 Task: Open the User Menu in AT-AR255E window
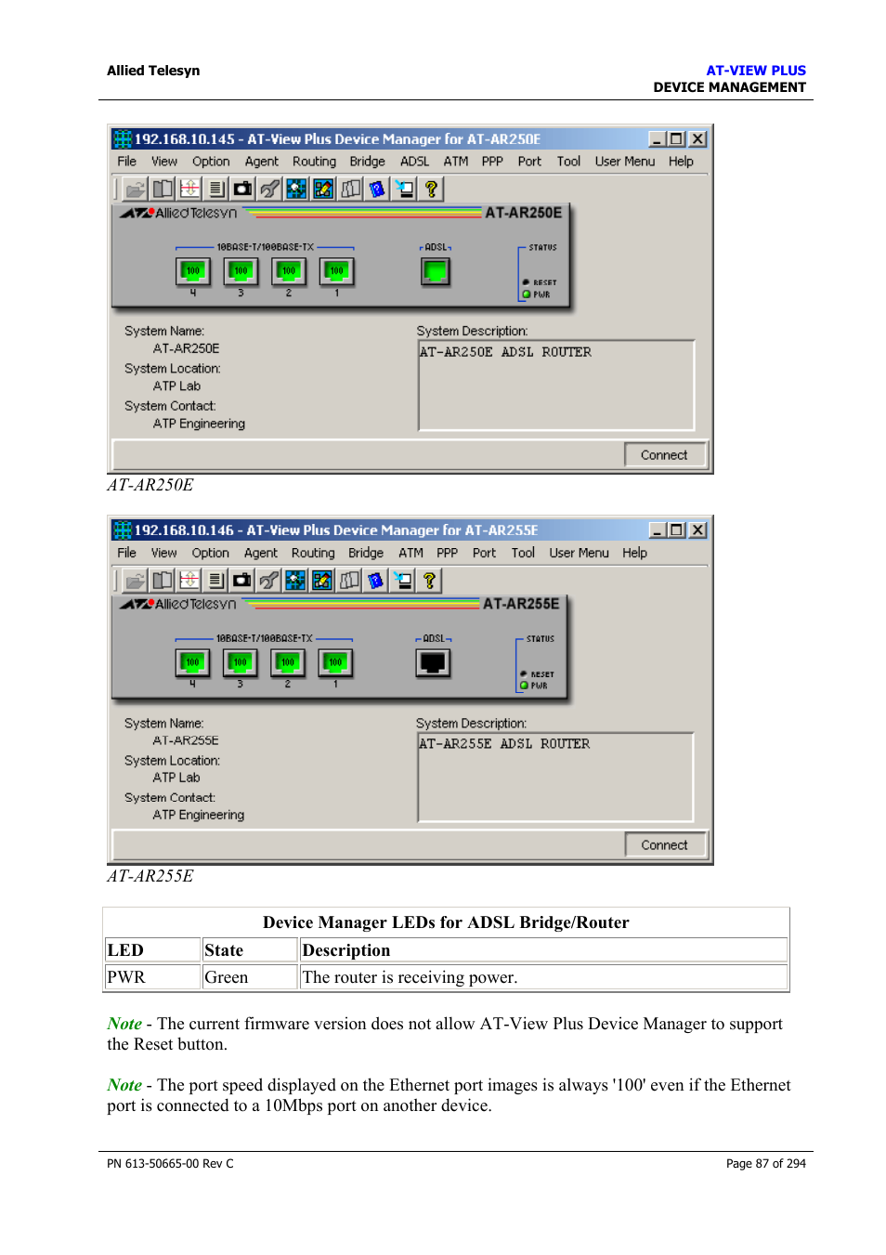point(579,553)
